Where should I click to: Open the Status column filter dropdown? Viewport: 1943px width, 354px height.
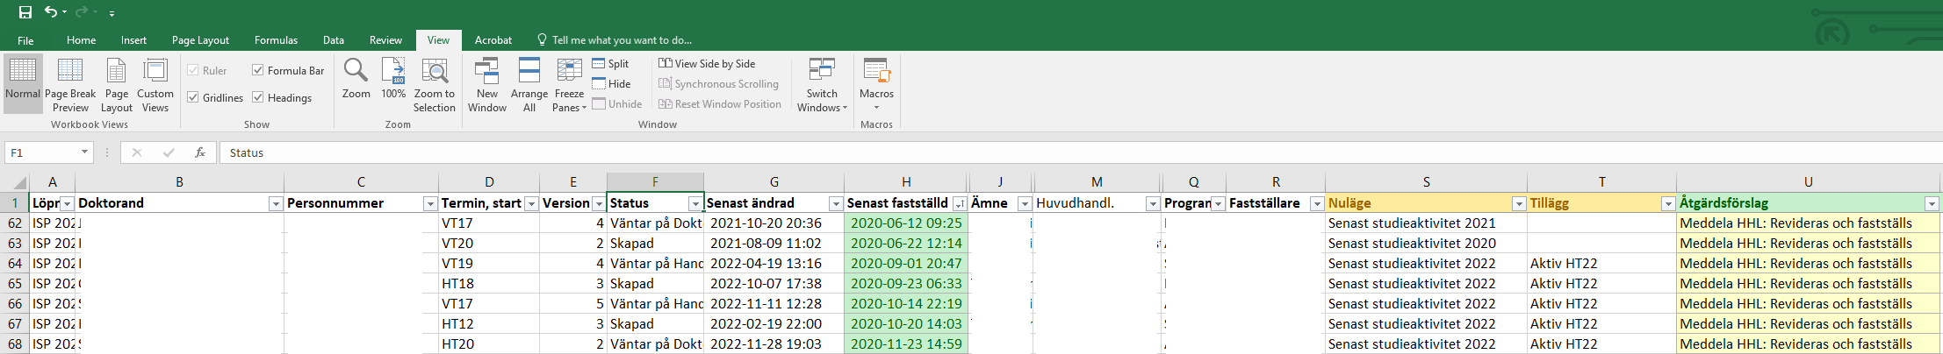click(x=694, y=203)
